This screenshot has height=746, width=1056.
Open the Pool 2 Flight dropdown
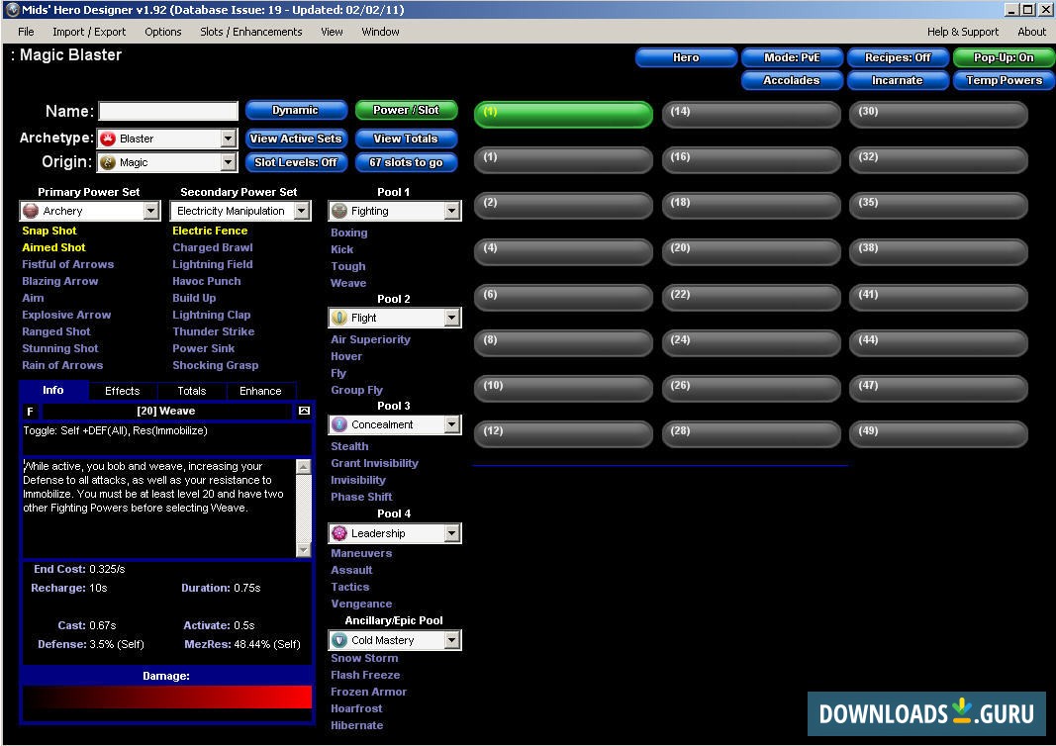(452, 318)
